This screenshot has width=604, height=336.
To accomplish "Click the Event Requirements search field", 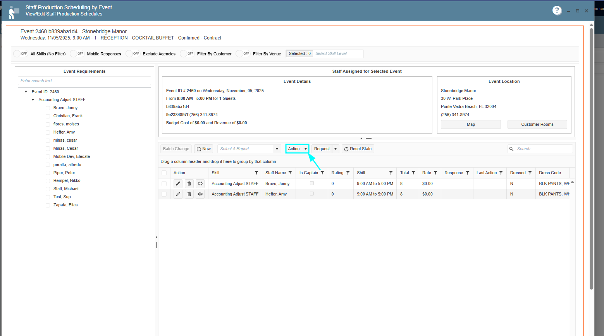I will 84,81.
